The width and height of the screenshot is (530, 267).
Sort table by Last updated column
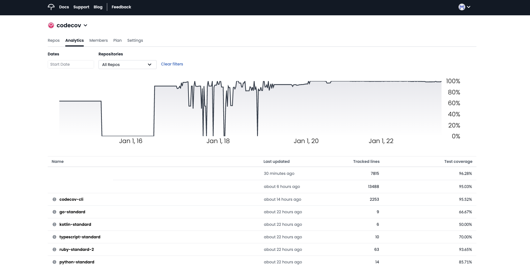277,161
